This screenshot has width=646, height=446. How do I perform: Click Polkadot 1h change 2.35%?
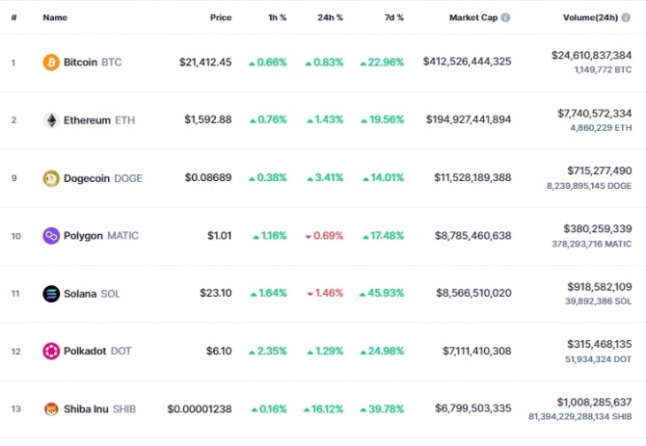(x=268, y=351)
